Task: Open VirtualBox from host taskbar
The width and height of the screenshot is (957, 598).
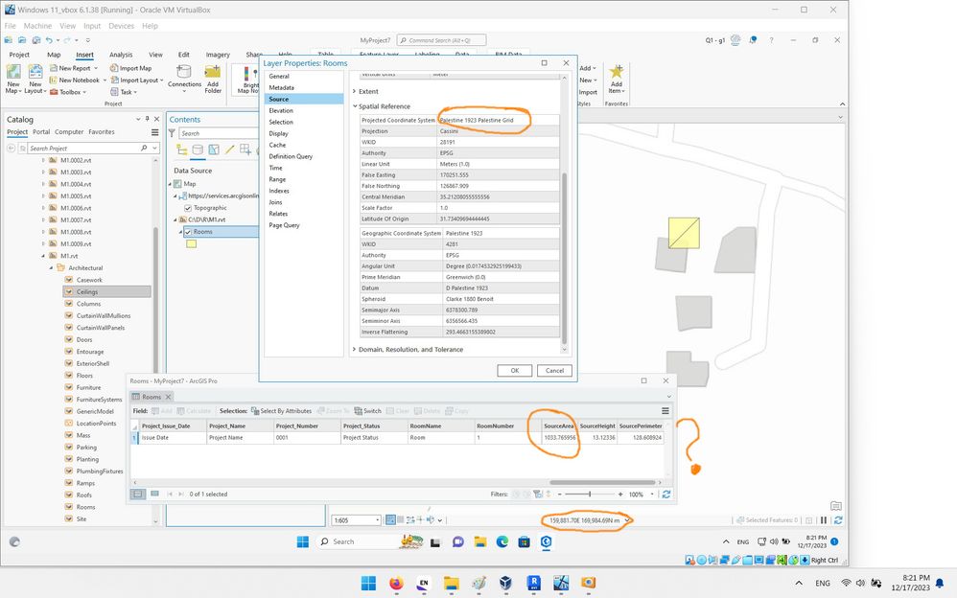Action: tap(505, 584)
